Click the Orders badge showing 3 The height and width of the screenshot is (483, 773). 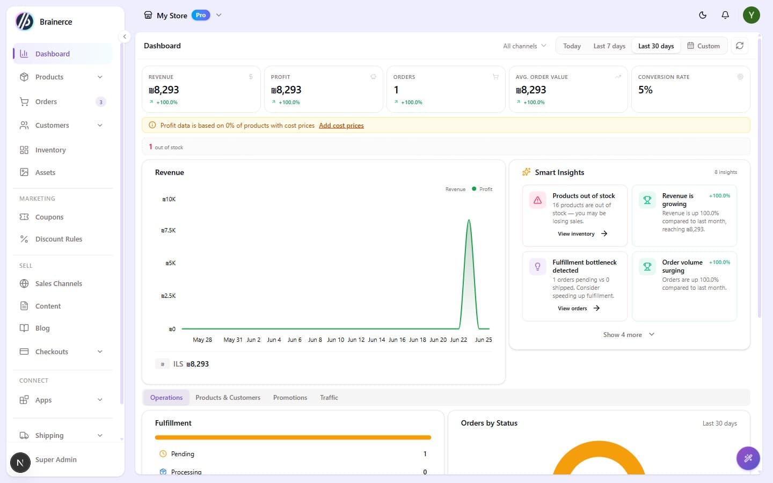point(100,102)
